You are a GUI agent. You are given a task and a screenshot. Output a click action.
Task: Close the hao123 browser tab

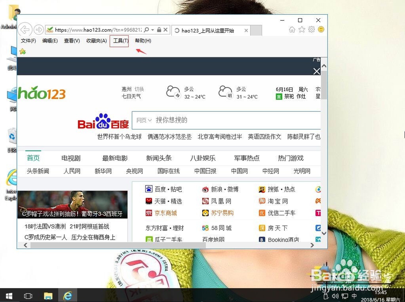pyautogui.click(x=246, y=30)
